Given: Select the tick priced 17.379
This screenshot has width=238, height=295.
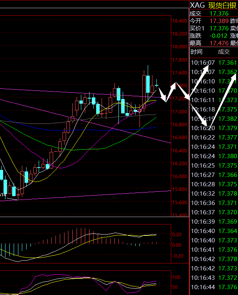Looking at the screenshot, I should (214, 128).
